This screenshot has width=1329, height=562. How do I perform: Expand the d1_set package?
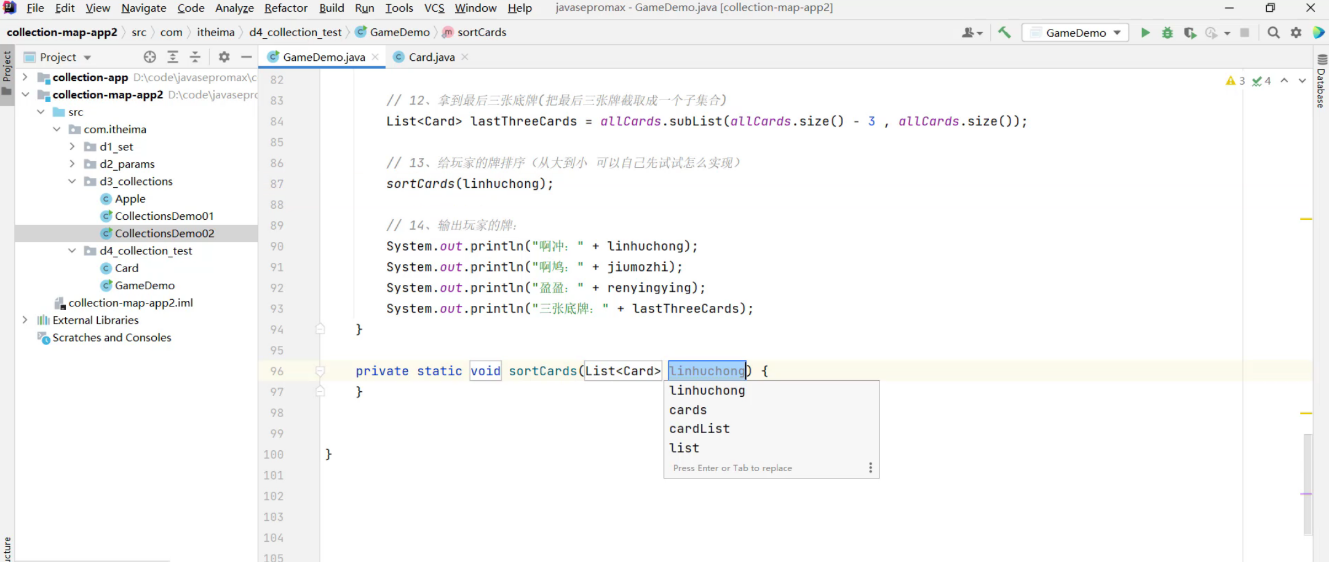(x=72, y=147)
